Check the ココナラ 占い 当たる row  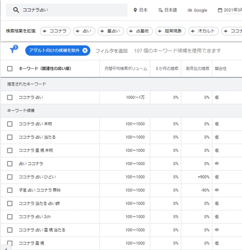tap(10, 137)
